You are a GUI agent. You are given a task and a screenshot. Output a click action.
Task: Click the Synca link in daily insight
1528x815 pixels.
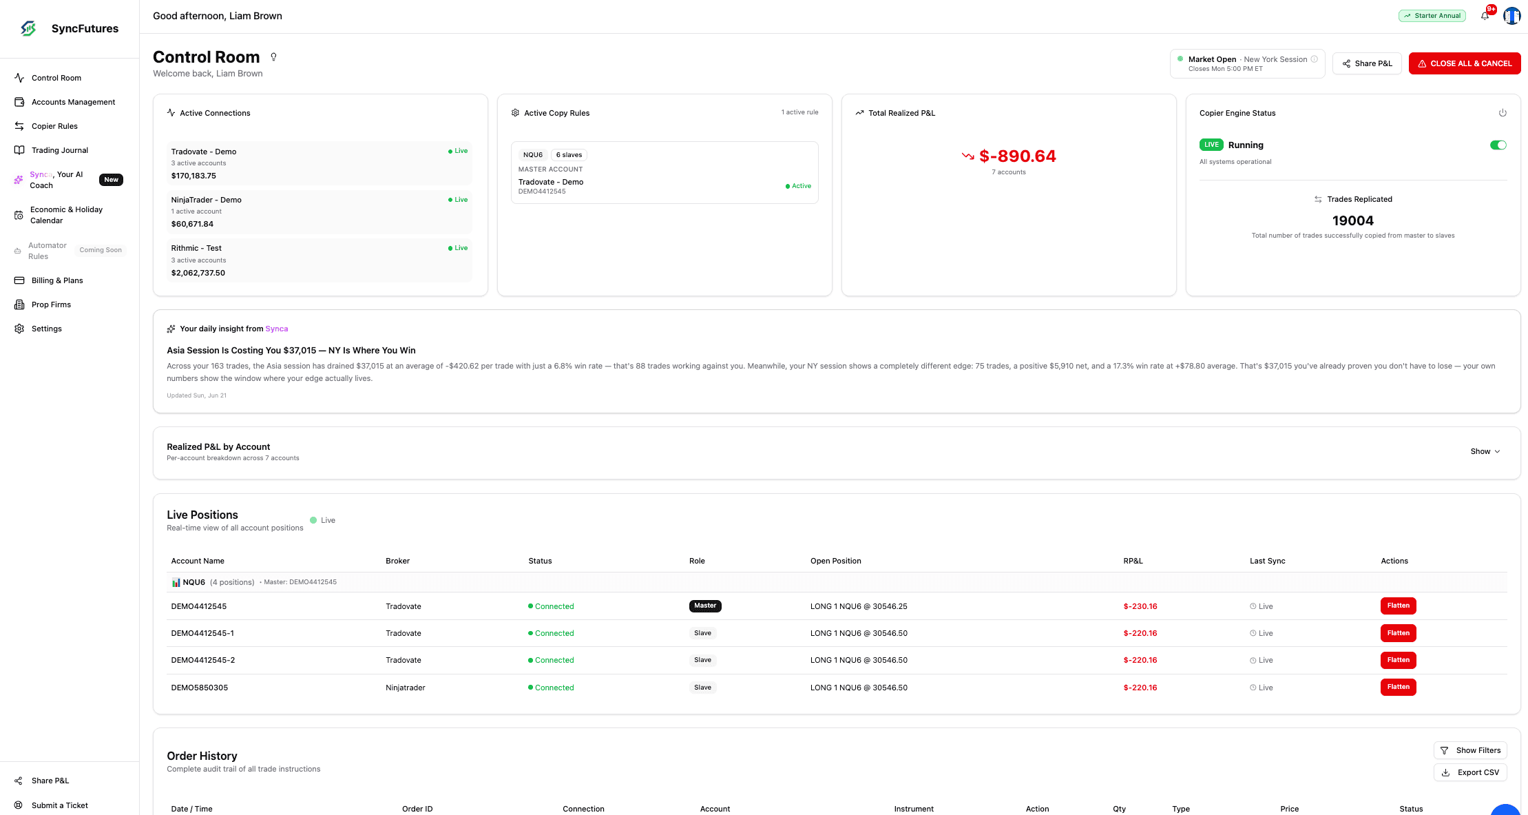[277, 329]
